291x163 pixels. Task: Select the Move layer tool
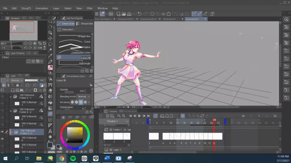50,38
